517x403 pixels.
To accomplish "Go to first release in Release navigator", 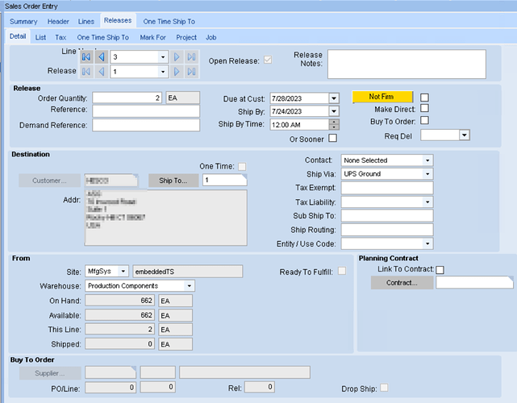I will click(x=86, y=72).
